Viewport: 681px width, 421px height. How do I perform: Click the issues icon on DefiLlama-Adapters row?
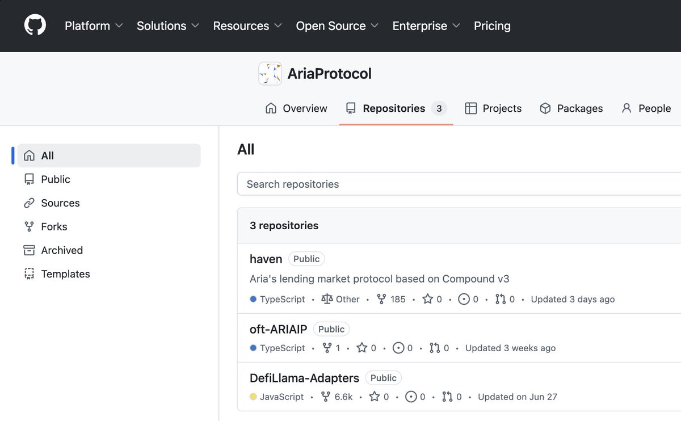411,397
